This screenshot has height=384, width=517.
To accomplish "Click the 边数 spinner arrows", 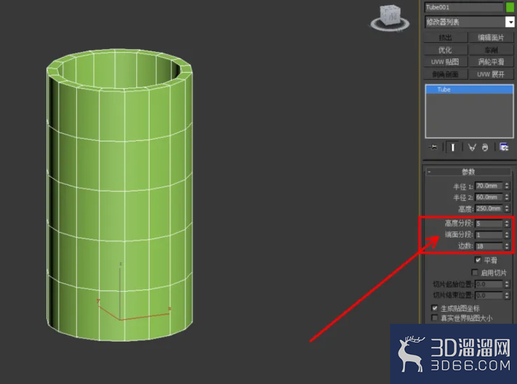I will pyautogui.click(x=507, y=246).
